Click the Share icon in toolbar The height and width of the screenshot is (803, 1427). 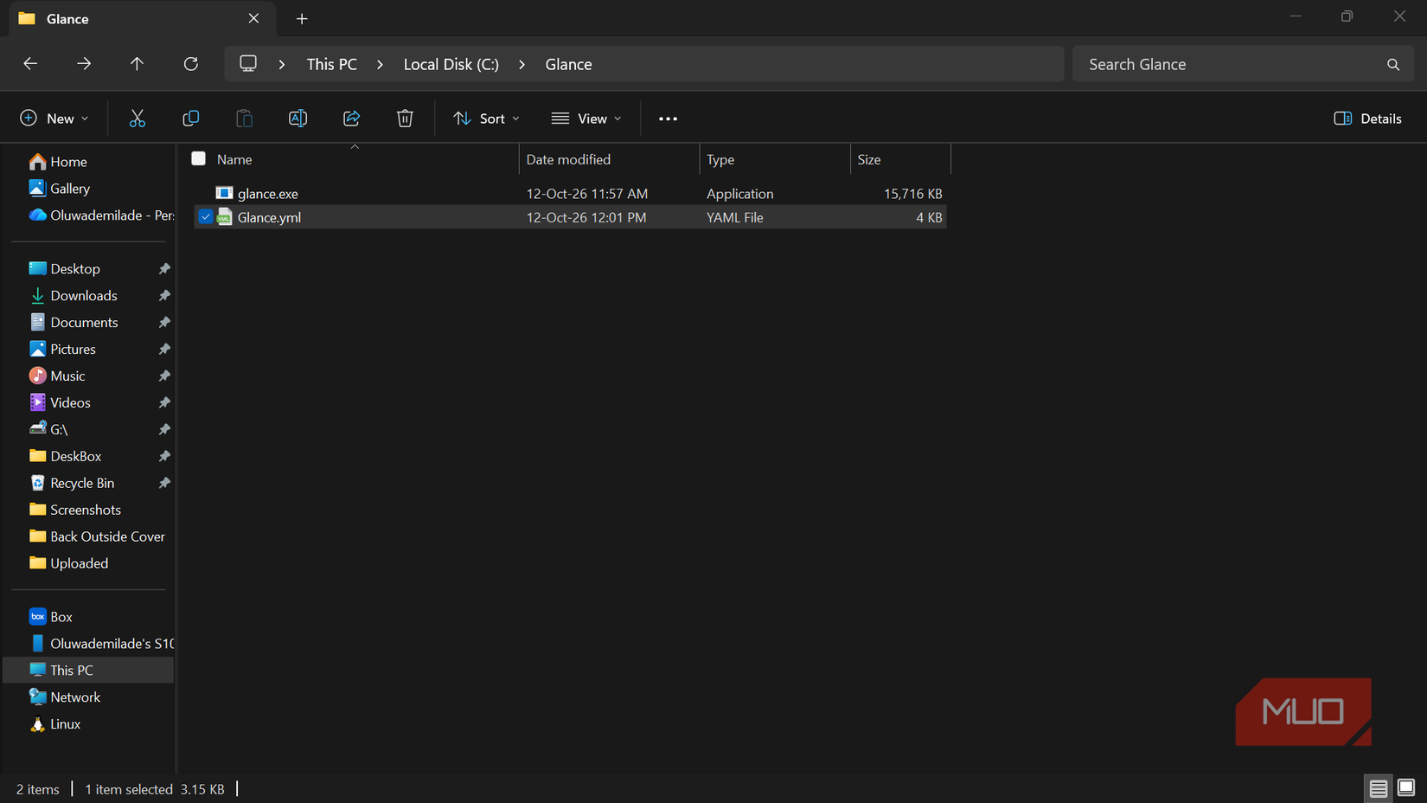tap(351, 119)
